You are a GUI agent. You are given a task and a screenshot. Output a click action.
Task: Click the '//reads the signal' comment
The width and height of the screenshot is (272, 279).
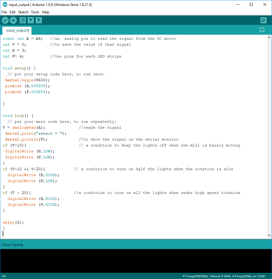[x=100, y=127]
